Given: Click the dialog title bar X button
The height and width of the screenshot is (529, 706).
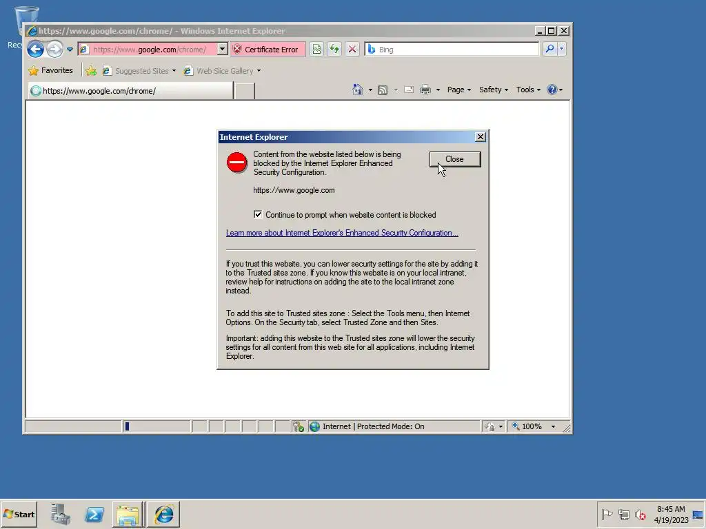Looking at the screenshot, I should tap(481, 137).
